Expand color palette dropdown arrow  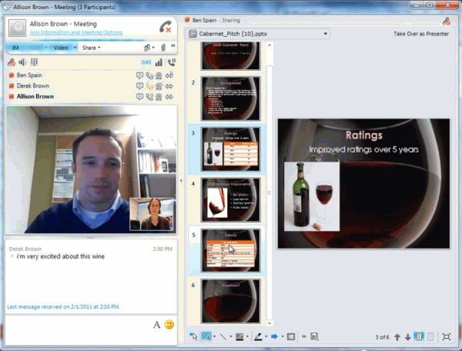[x=247, y=336]
